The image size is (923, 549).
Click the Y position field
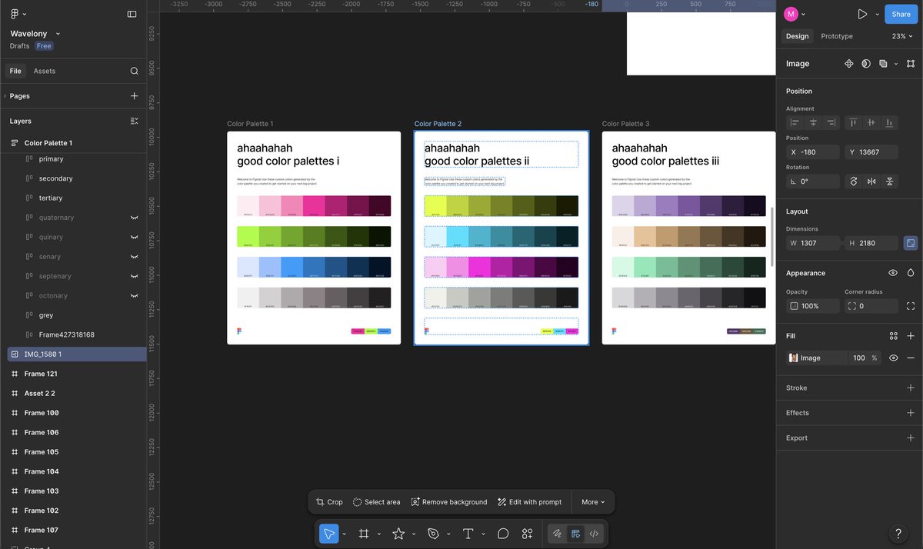(x=871, y=152)
